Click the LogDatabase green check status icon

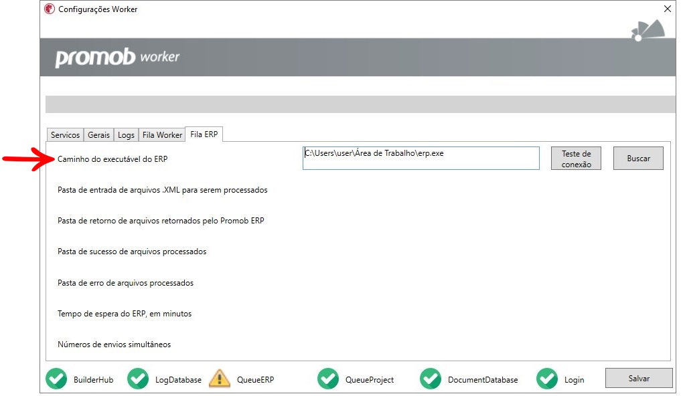click(138, 379)
